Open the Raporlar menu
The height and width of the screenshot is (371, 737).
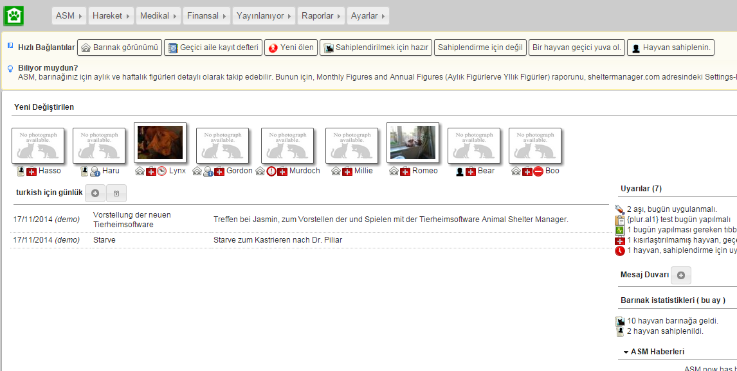tap(322, 16)
